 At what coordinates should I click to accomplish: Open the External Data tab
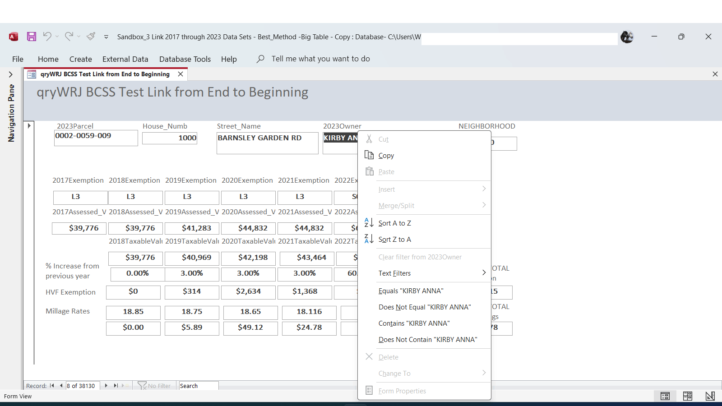pyautogui.click(x=125, y=59)
